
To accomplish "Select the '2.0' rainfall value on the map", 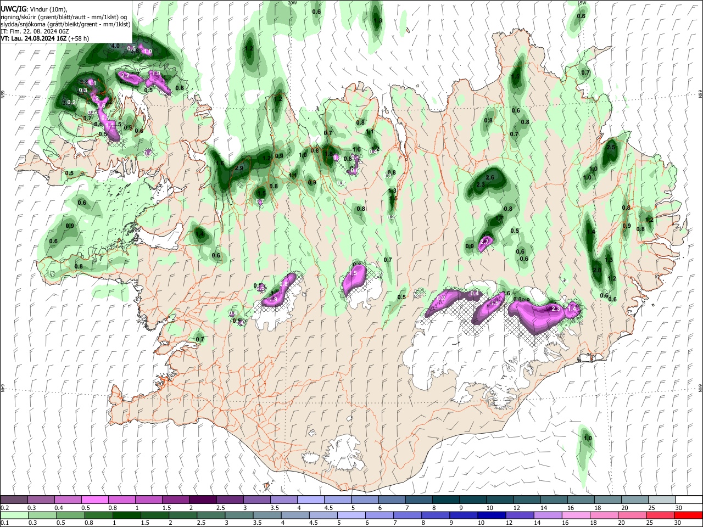I will click(598, 270).
